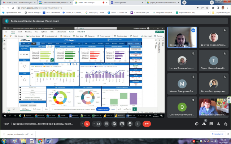Open the emoji reactions button
Image resolution: width=231 pixels, height=144 pixels.
[115, 123]
